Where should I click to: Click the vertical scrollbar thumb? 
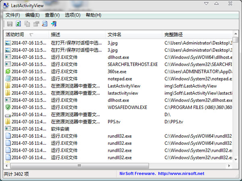236,39
